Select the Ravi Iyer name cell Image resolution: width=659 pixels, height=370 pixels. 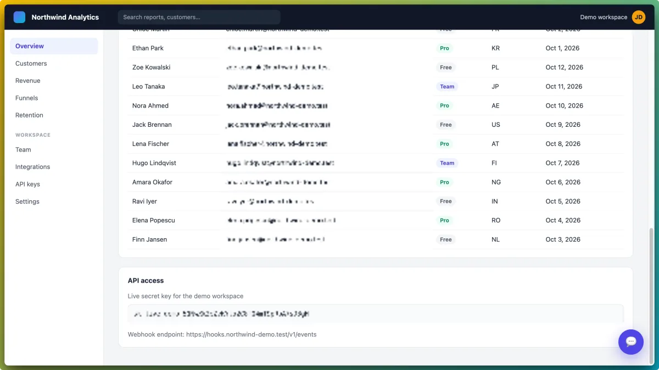(x=144, y=201)
